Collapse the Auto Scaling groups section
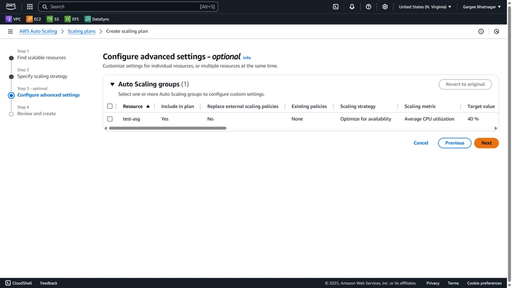The height and width of the screenshot is (288, 512). coord(113,84)
